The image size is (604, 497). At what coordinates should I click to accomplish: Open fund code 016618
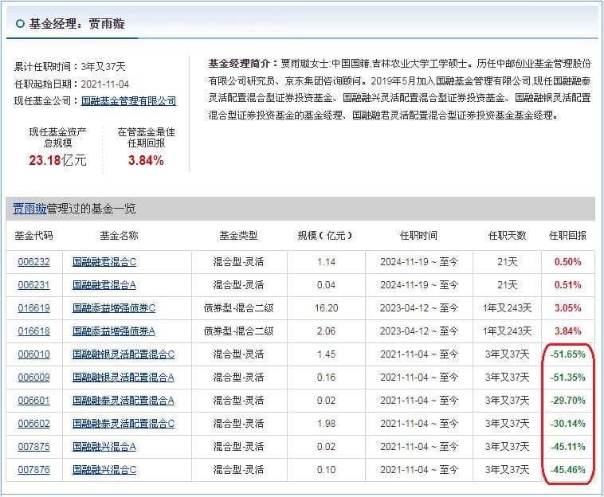click(33, 331)
